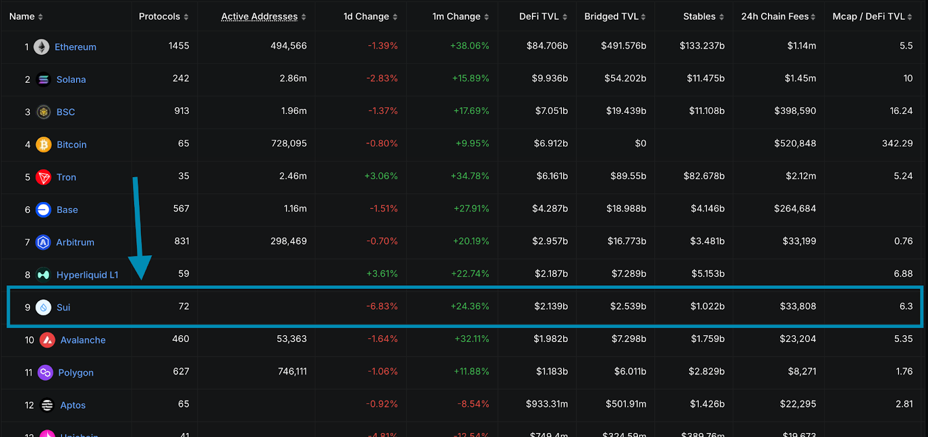Open the Avalanche chain link

pos(83,340)
